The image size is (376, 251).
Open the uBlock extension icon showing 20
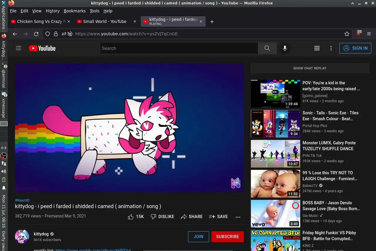click(359, 33)
